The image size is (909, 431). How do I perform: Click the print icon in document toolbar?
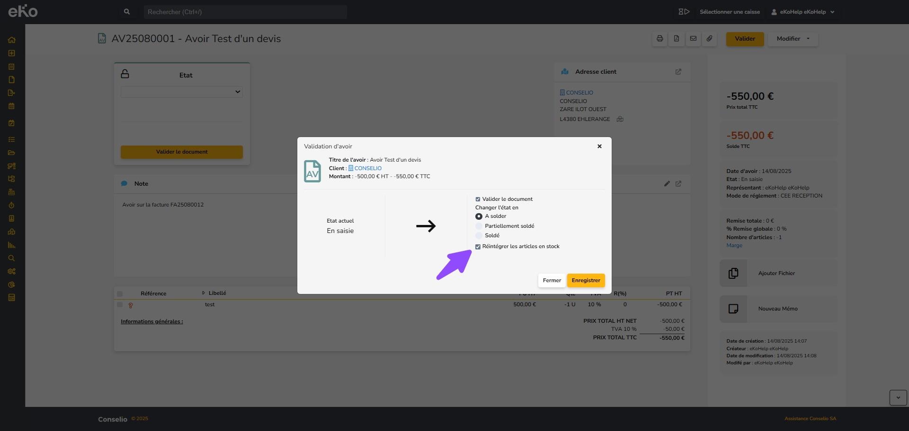[659, 39]
